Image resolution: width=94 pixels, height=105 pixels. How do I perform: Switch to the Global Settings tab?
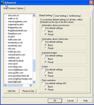click(x=46, y=16)
